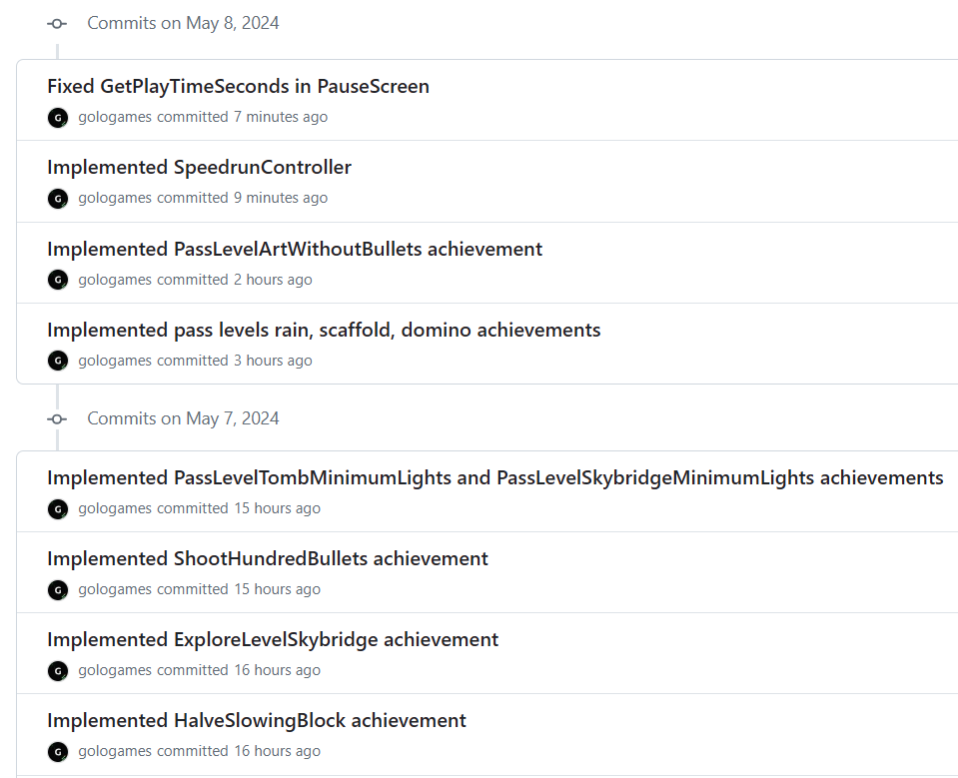Click avatar under HalveSlowingBlock commit
958x778 pixels.
58,751
